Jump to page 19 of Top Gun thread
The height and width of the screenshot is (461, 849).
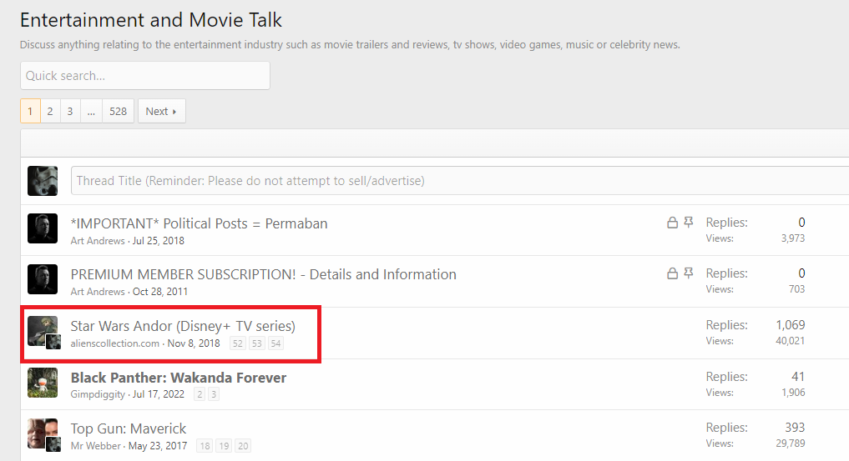click(x=225, y=446)
